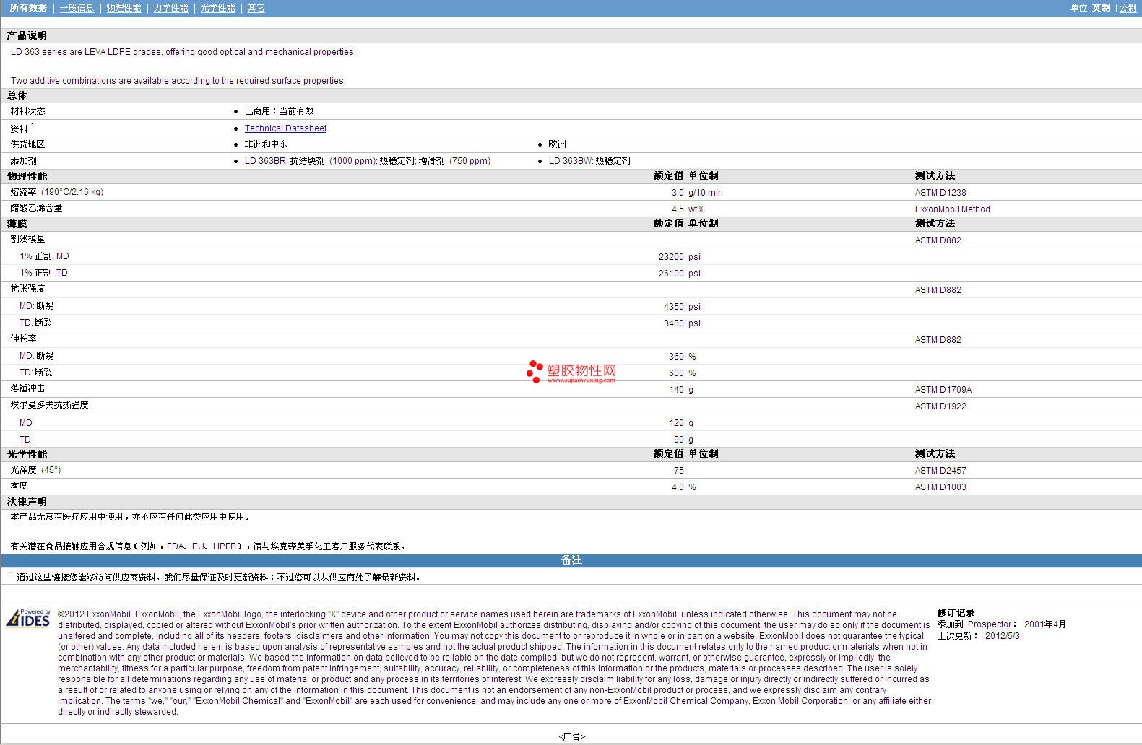Click the 光学性能 section header row
The image size is (1142, 745).
point(27,454)
